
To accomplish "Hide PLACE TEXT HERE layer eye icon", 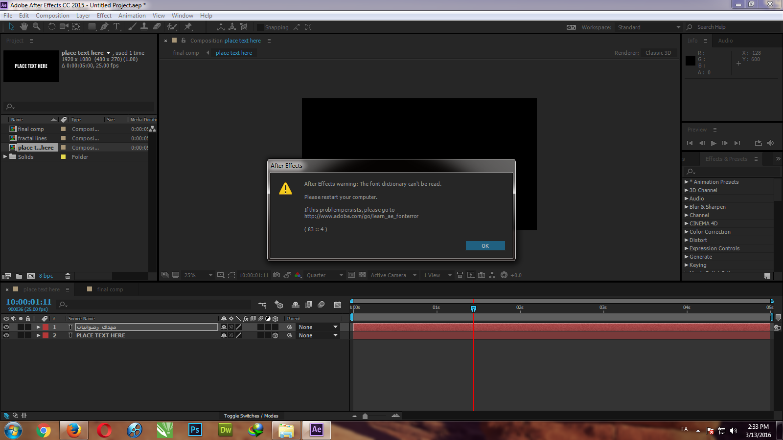I will [6, 335].
